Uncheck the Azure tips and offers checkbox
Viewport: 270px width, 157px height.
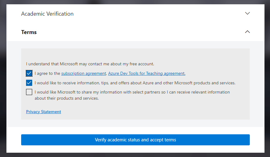[29, 83]
